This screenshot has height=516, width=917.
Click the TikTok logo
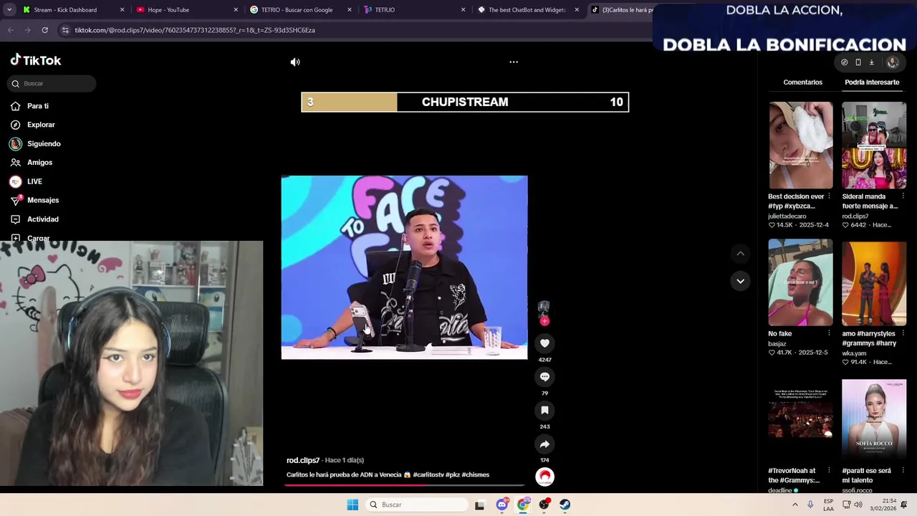[x=36, y=61]
